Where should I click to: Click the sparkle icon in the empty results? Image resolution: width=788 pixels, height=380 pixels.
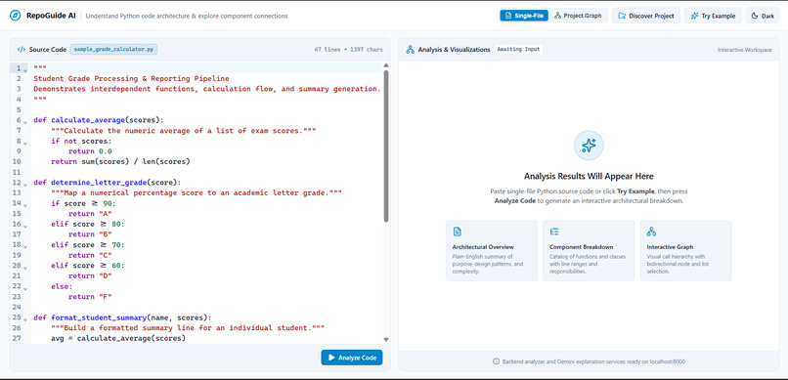click(x=589, y=146)
